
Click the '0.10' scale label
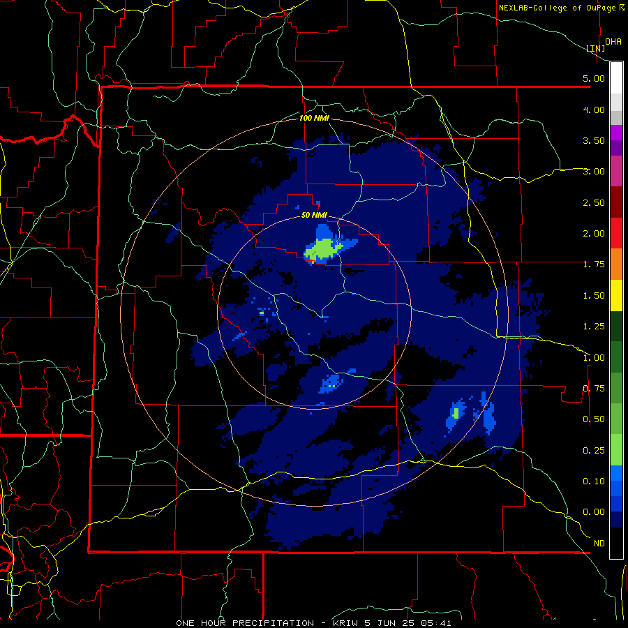[594, 481]
